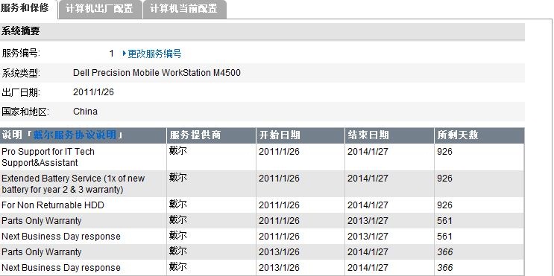Select 戴尔 provider in Extended Battery row

point(177,178)
